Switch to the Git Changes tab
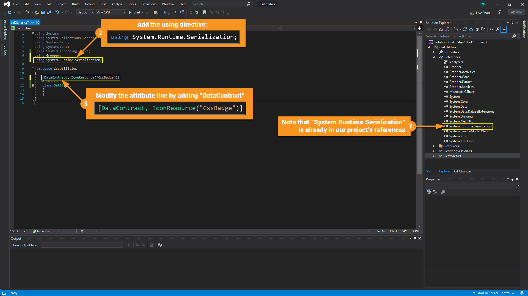Image resolution: width=528 pixels, height=296 pixels. coord(463,171)
